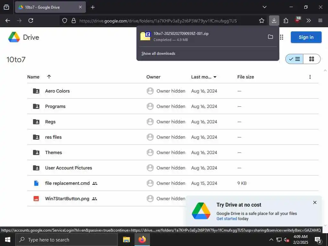Open the tracking protection shield icon
The width and height of the screenshot is (328, 246).
[65, 21]
